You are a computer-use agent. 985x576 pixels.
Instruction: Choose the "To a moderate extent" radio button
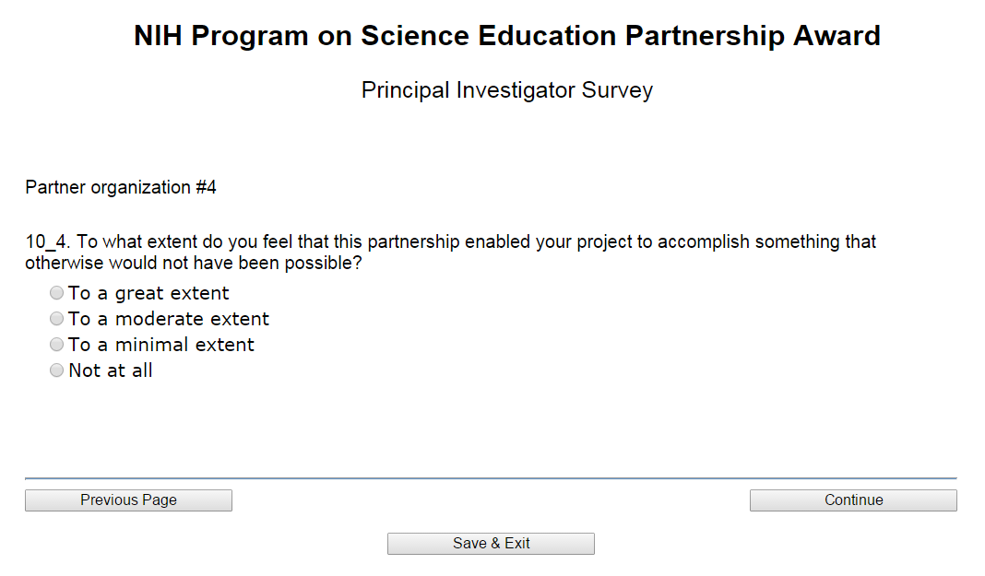(x=57, y=319)
